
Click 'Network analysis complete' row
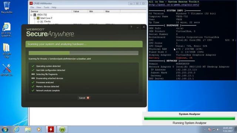tap(46, 91)
